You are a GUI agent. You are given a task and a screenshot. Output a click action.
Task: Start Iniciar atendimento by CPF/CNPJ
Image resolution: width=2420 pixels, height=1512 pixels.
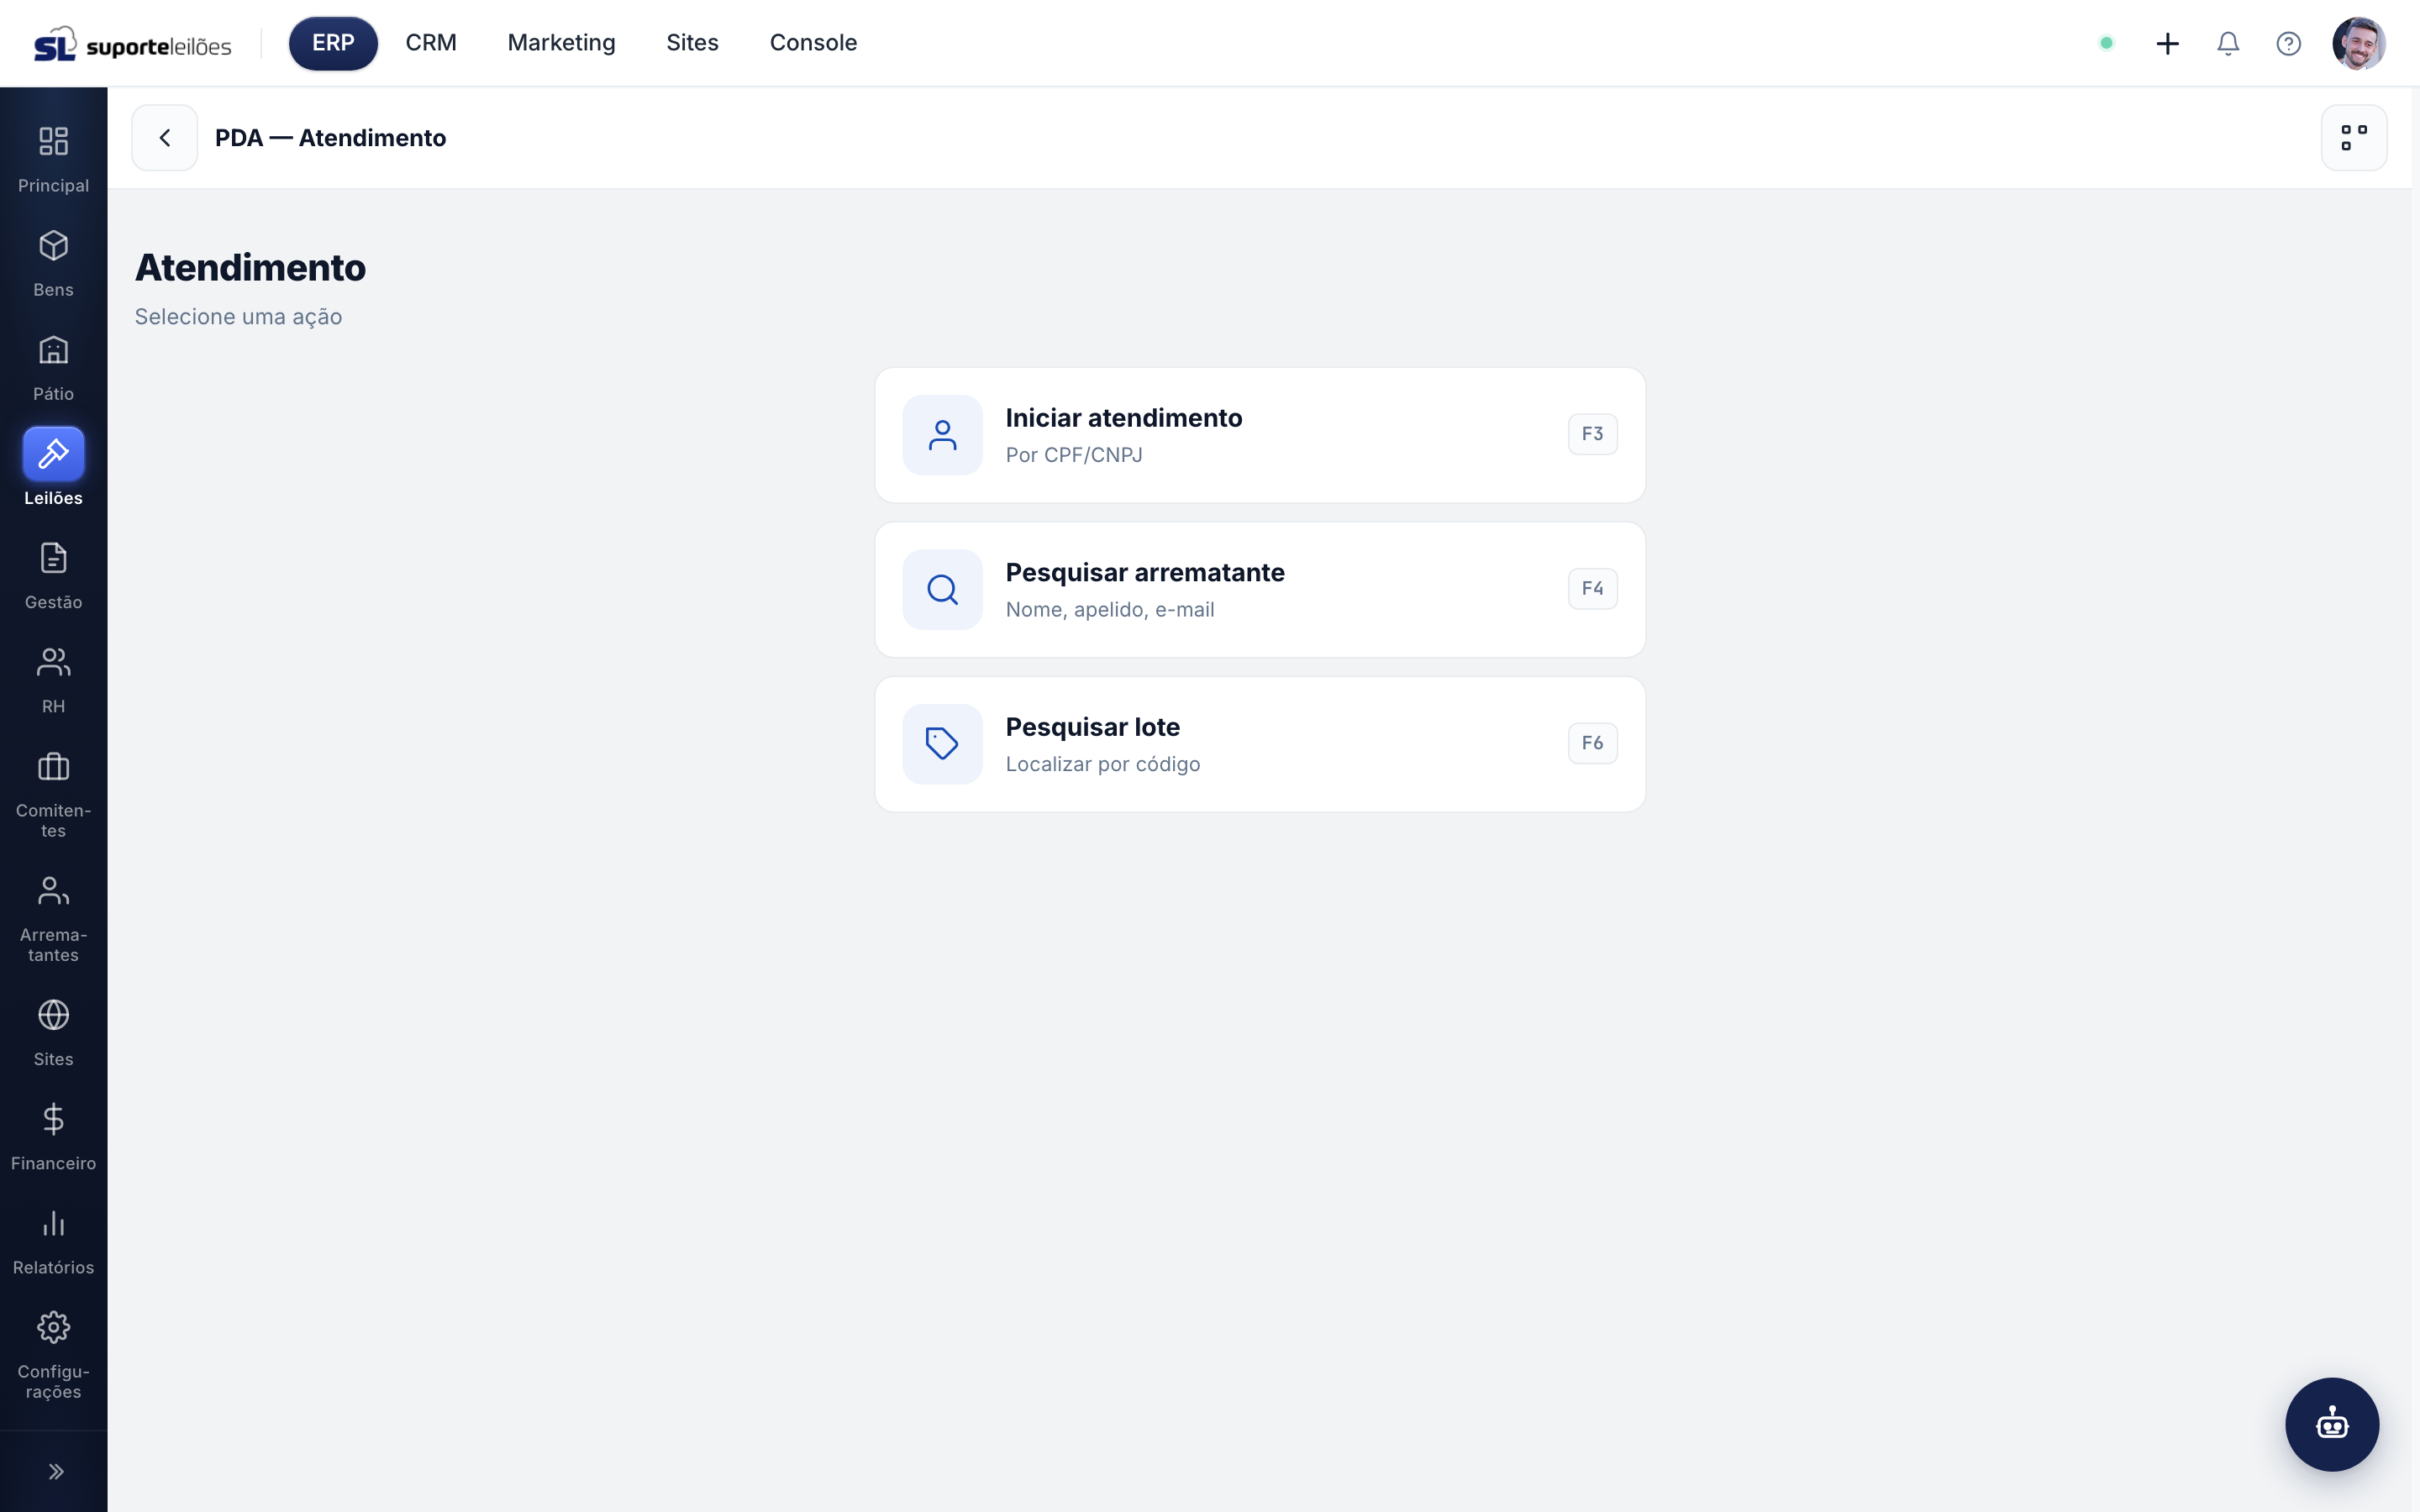coord(1260,435)
